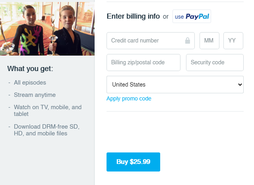Click the 'Enter billing info' heading
This screenshot has width=254, height=185.
tap(133, 16)
